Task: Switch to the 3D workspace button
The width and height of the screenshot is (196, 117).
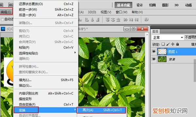Action: click(176, 5)
